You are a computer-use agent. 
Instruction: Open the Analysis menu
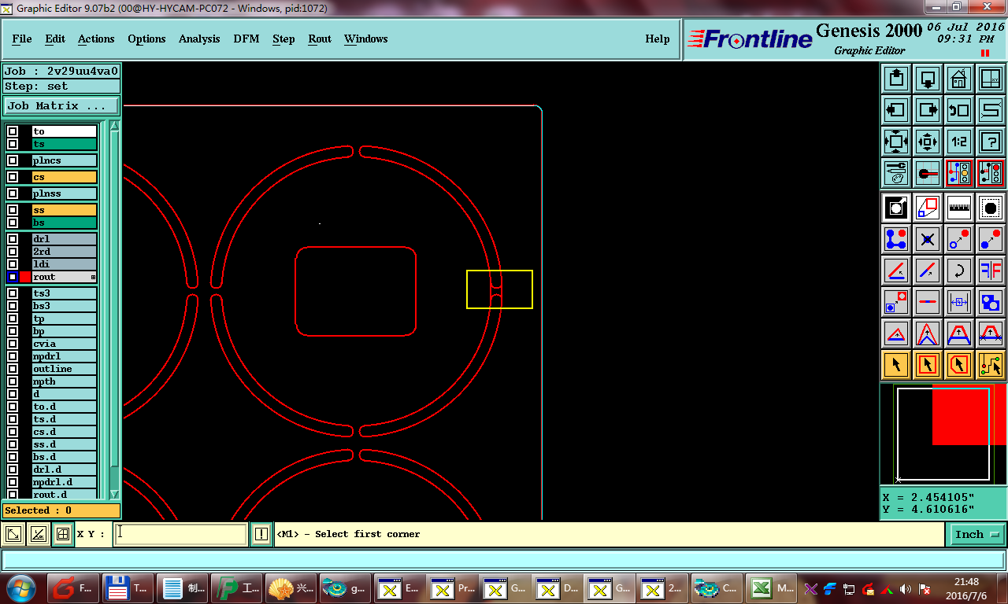point(199,39)
